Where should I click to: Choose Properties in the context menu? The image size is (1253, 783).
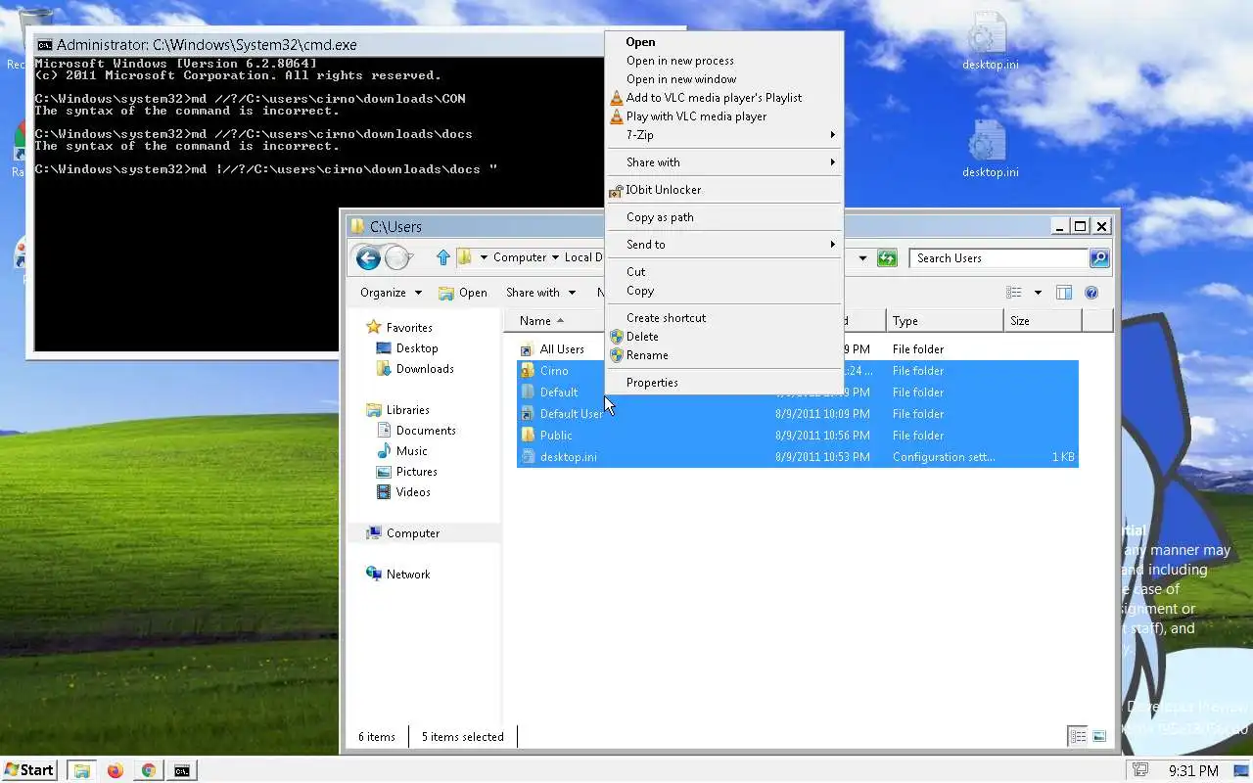coord(724,383)
